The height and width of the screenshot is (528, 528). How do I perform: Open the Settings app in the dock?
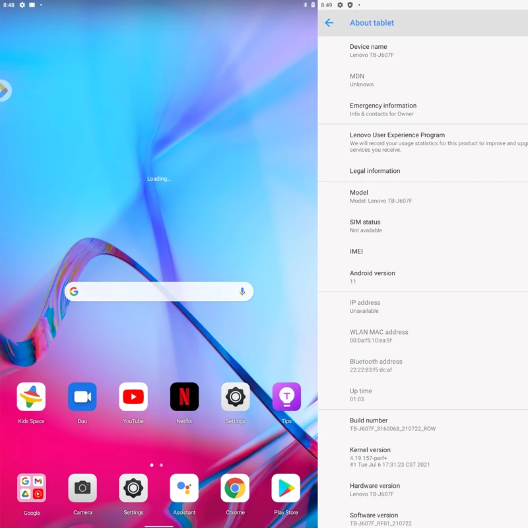click(133, 488)
